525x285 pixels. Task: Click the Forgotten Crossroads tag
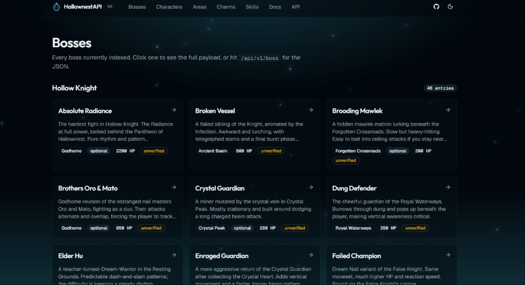coord(358,151)
